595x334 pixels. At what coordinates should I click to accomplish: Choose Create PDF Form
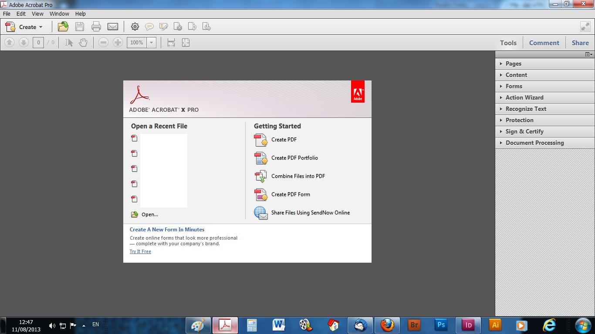[x=282, y=194]
